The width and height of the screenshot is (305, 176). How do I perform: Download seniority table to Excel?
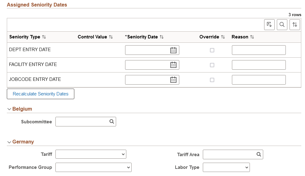click(269, 24)
